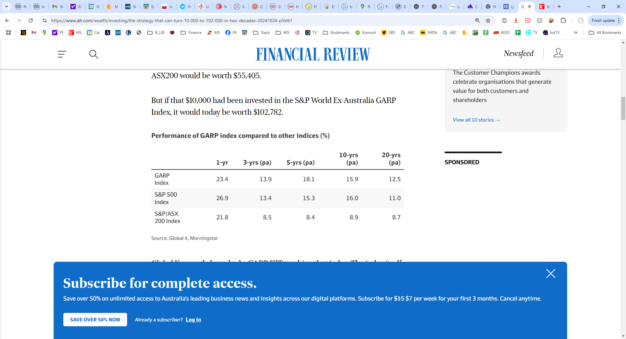Image resolution: width=626 pixels, height=339 pixels.
Task: Open the Google Maps bookmark
Action: click(44, 33)
